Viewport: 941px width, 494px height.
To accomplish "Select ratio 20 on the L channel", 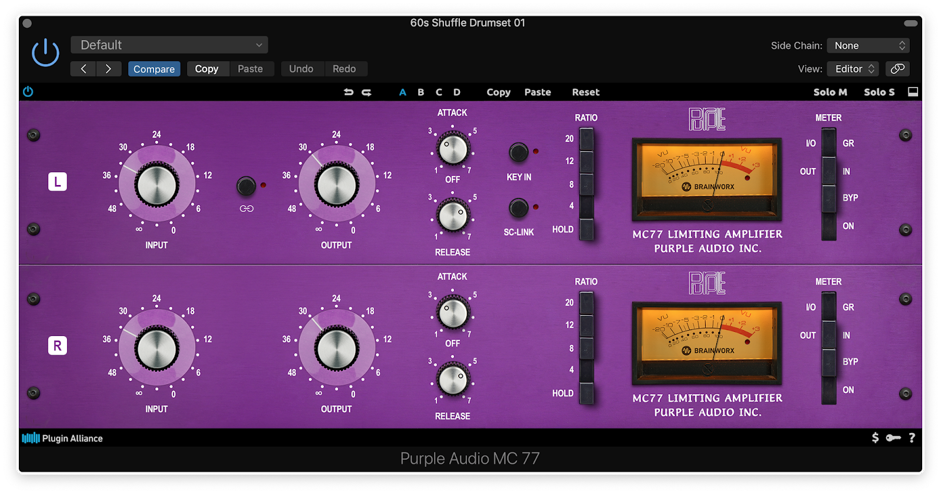I will [x=586, y=139].
